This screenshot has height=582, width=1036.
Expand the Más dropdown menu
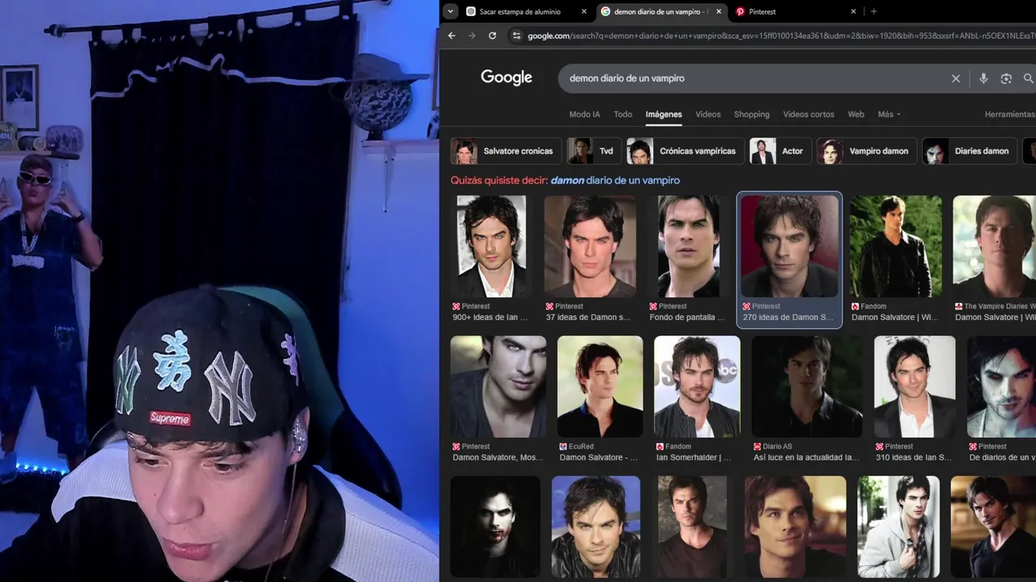[x=890, y=115]
